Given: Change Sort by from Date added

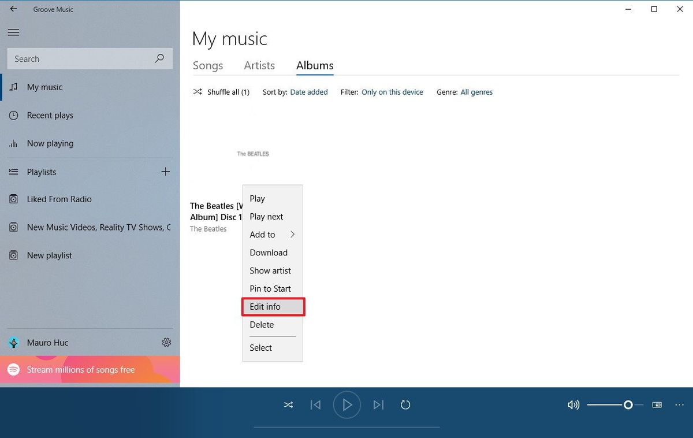Looking at the screenshot, I should 309,92.
